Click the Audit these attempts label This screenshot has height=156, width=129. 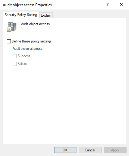(28, 49)
